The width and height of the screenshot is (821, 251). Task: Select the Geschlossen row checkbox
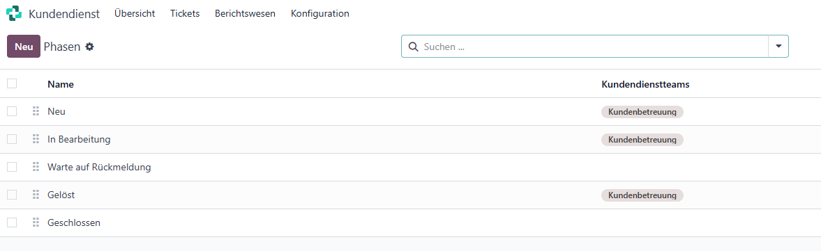[12, 222]
